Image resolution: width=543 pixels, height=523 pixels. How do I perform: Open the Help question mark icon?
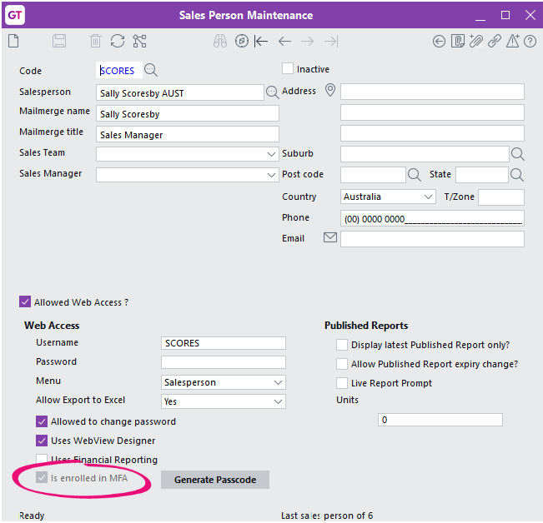pyautogui.click(x=530, y=42)
